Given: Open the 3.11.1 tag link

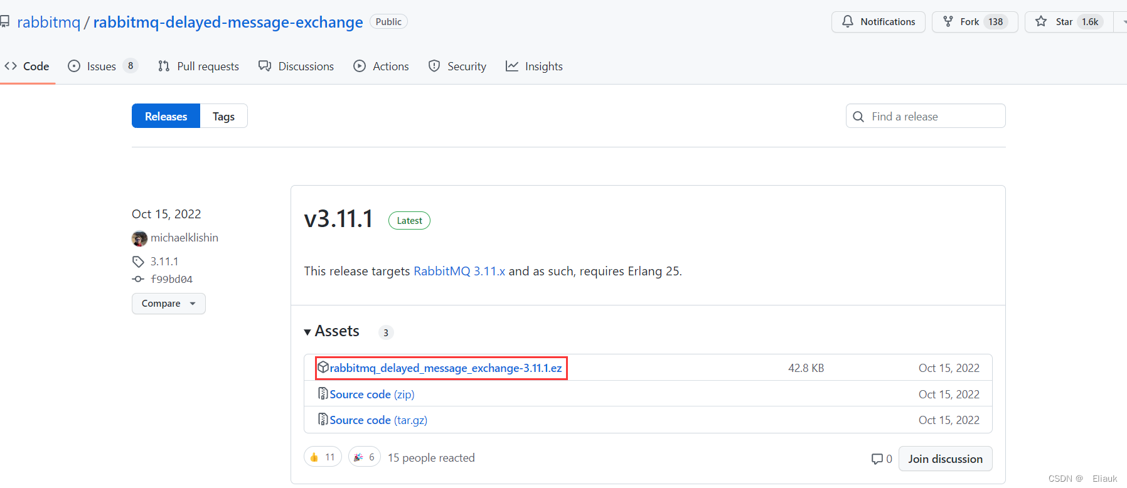Looking at the screenshot, I should point(164,262).
